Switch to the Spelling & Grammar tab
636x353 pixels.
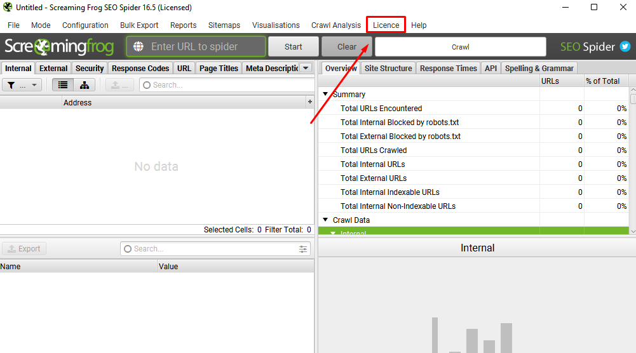(539, 68)
